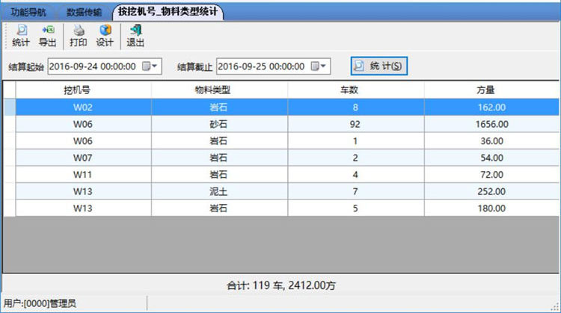Screen dimensions: 561x313
Task: Open the 设计 design tool
Action: coord(104,35)
